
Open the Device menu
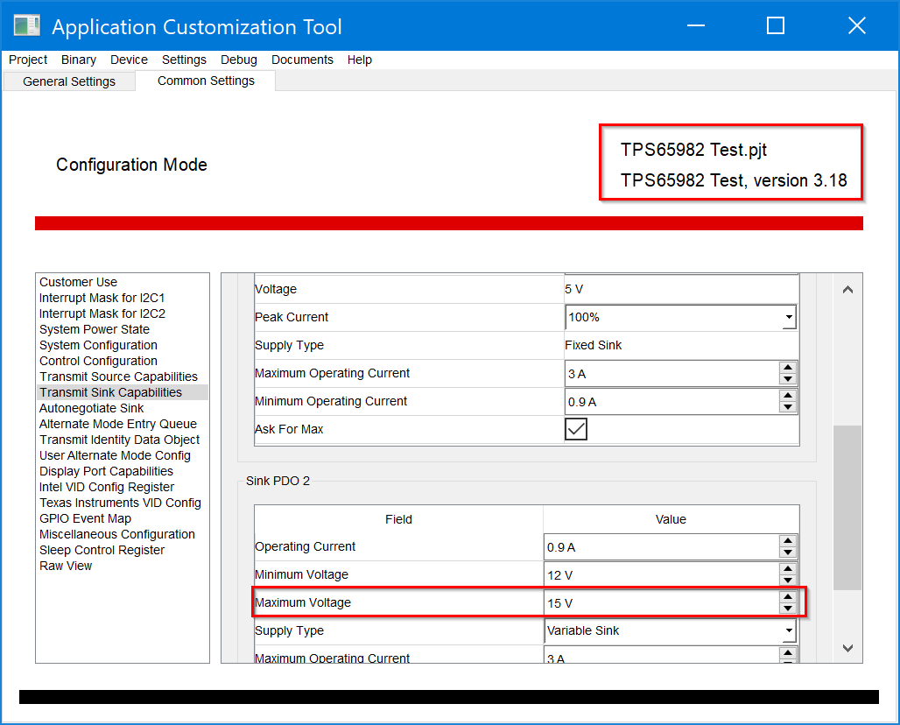click(x=129, y=60)
